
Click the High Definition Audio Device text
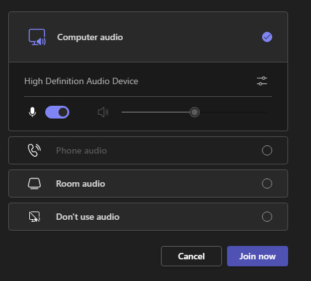click(x=81, y=81)
